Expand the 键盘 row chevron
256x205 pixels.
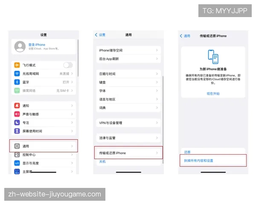click(157, 82)
